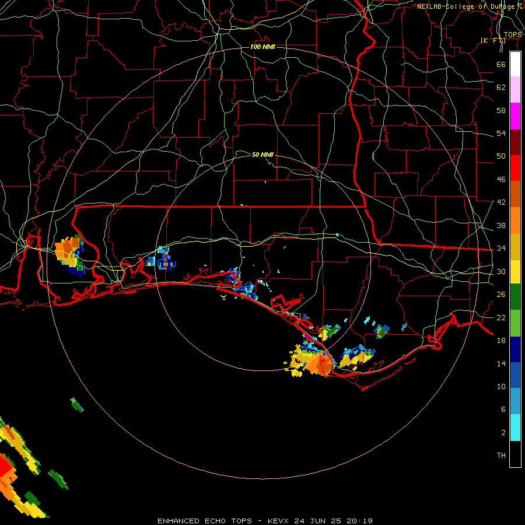The width and height of the screenshot is (525, 525).
Task: Click the '50 NMI' range ring label
Action: (x=262, y=155)
